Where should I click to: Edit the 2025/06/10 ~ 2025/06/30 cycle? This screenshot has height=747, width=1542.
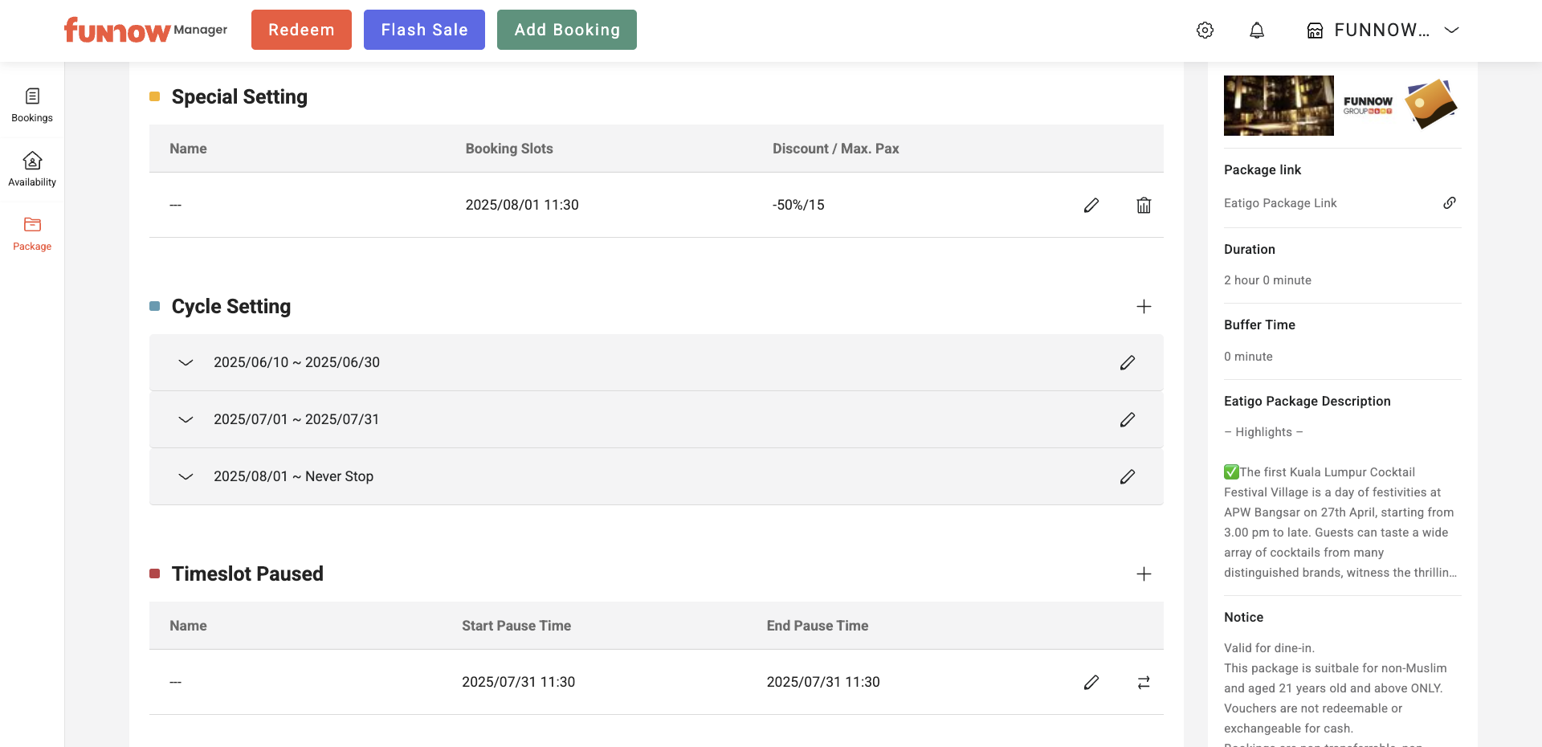coord(1127,363)
